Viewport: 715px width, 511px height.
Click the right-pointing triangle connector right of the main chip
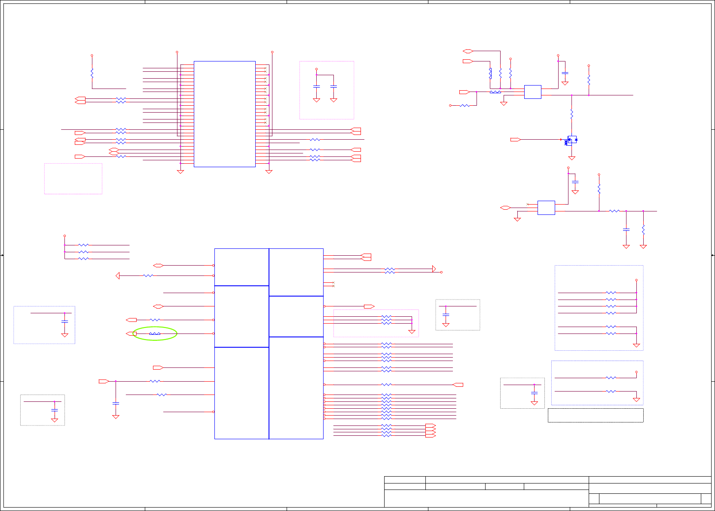[x=434, y=269]
